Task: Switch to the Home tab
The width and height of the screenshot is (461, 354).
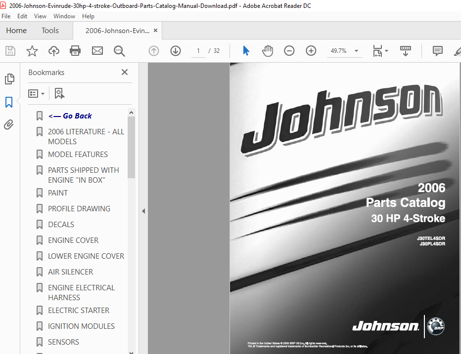Action: click(x=16, y=31)
